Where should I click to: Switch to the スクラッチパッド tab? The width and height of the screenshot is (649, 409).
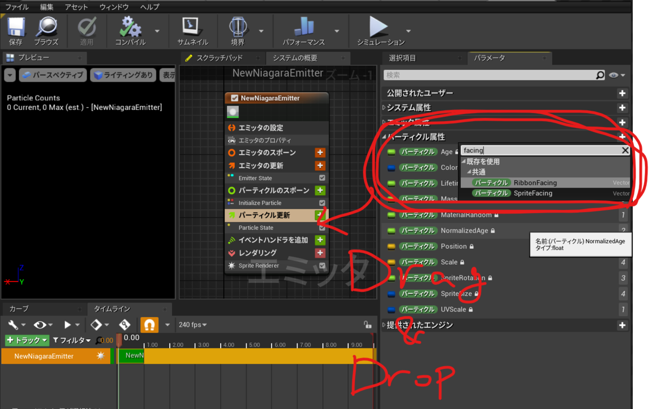tap(219, 58)
